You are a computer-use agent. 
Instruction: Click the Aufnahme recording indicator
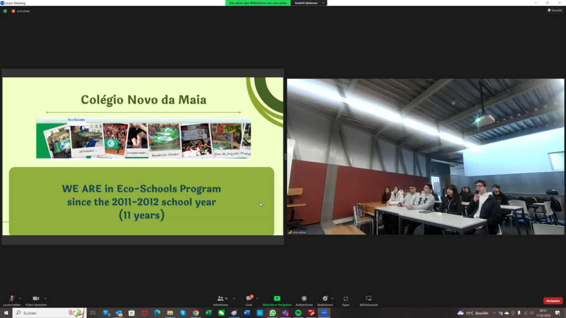pyautogui.click(x=21, y=11)
